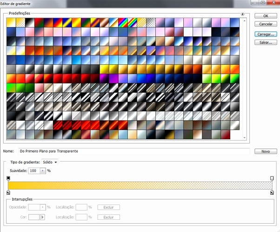The height and width of the screenshot is (232, 280).
Task: Select the transparent rainbow gradient preset
Action: tap(132, 22)
